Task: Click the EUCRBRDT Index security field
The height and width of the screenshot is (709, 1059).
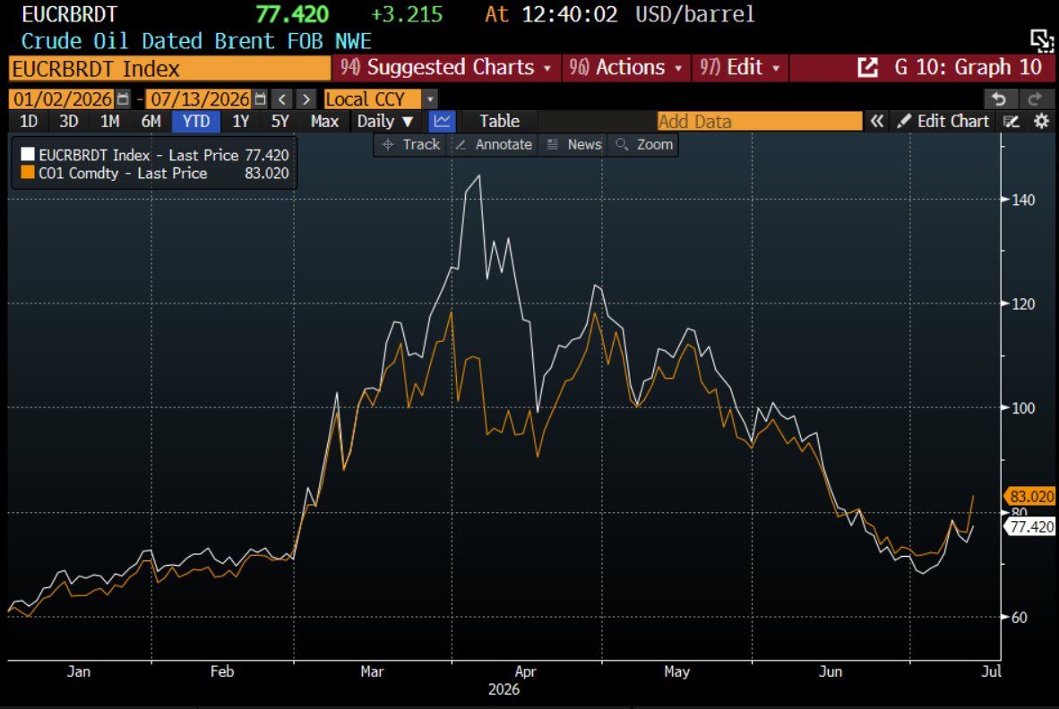Action: click(x=169, y=69)
